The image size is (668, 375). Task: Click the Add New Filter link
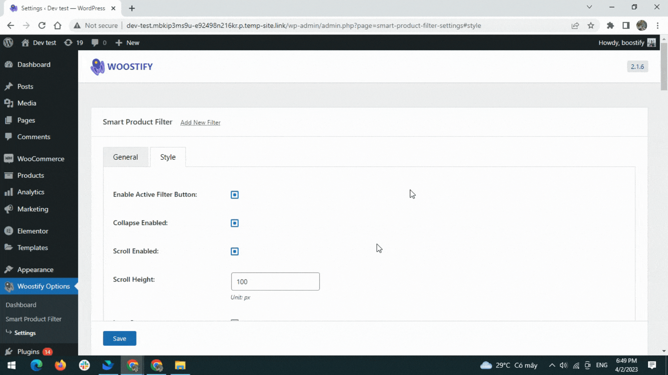pyautogui.click(x=200, y=122)
